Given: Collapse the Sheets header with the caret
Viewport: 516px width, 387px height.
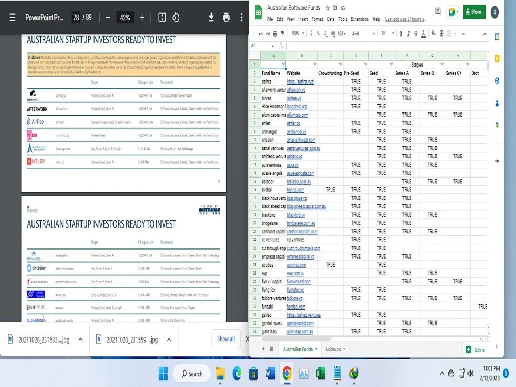Looking at the screenshot, I should (485, 33).
